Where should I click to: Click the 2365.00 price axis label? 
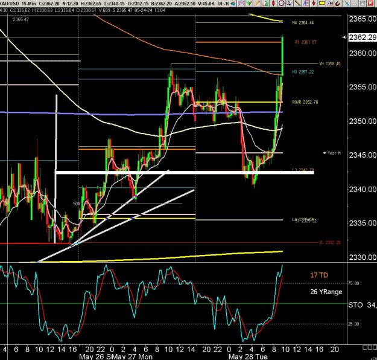point(363,19)
